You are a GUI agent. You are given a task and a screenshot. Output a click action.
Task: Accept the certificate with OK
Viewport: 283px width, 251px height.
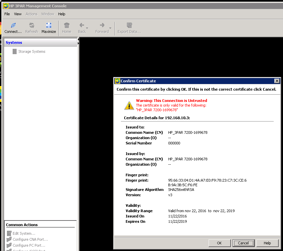(x=219, y=243)
